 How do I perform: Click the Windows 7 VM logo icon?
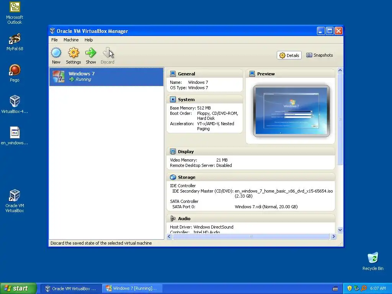pos(58,77)
